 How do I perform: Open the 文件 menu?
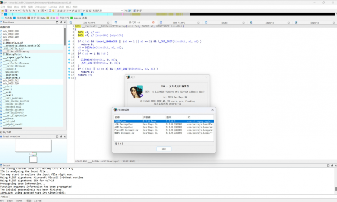point(3,7)
